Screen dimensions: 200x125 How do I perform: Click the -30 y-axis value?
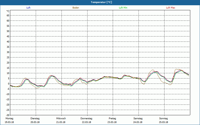(8, 115)
